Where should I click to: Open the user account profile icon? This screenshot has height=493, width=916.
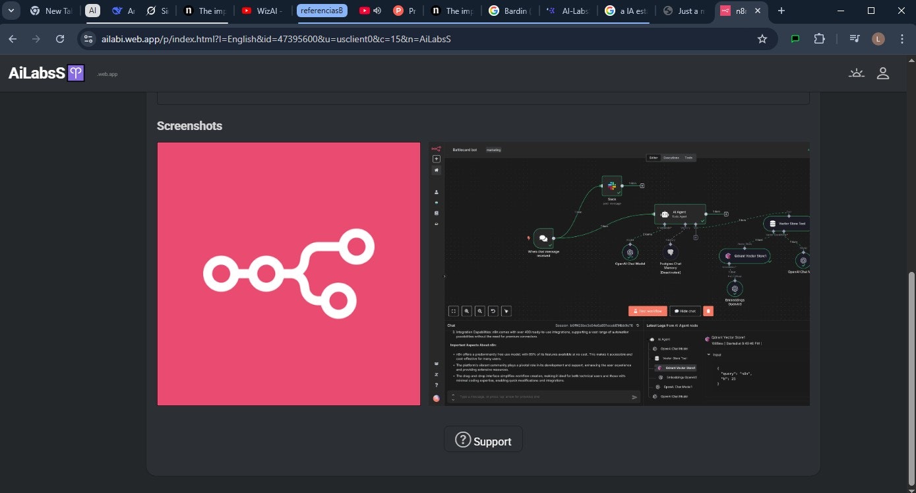pyautogui.click(x=883, y=73)
